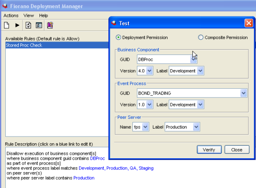The image size is (256, 188).
Task: Open the View menu
Action: (29, 16)
